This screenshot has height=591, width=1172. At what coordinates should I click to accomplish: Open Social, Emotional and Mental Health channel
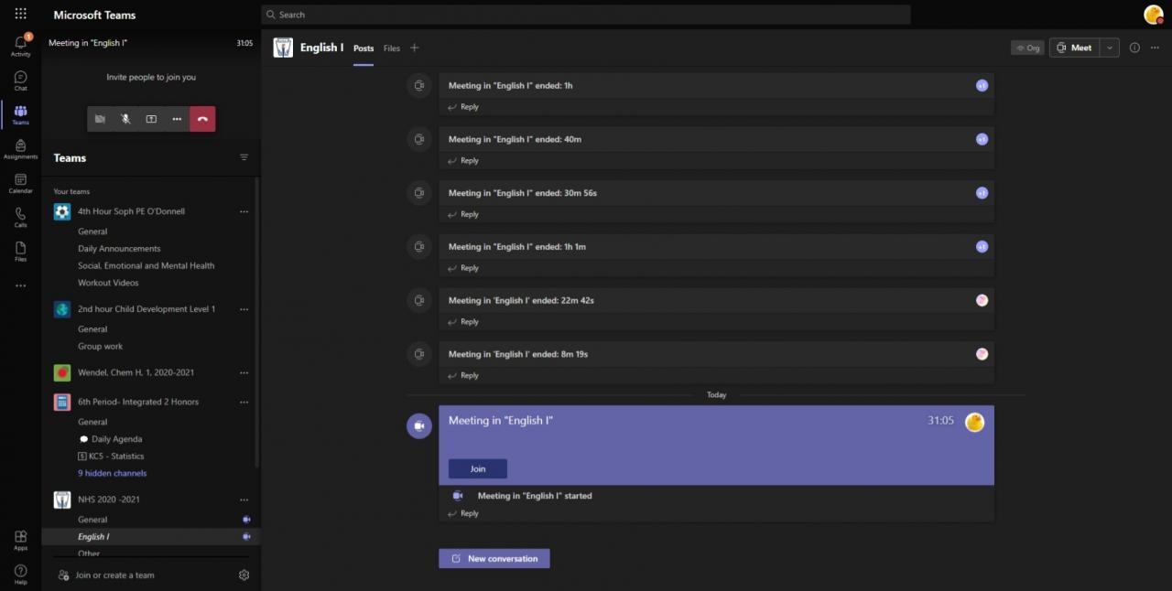[146, 265]
